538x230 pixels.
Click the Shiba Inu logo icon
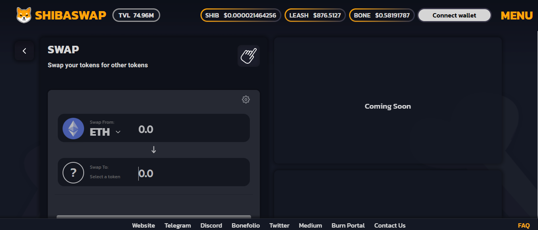(x=24, y=15)
